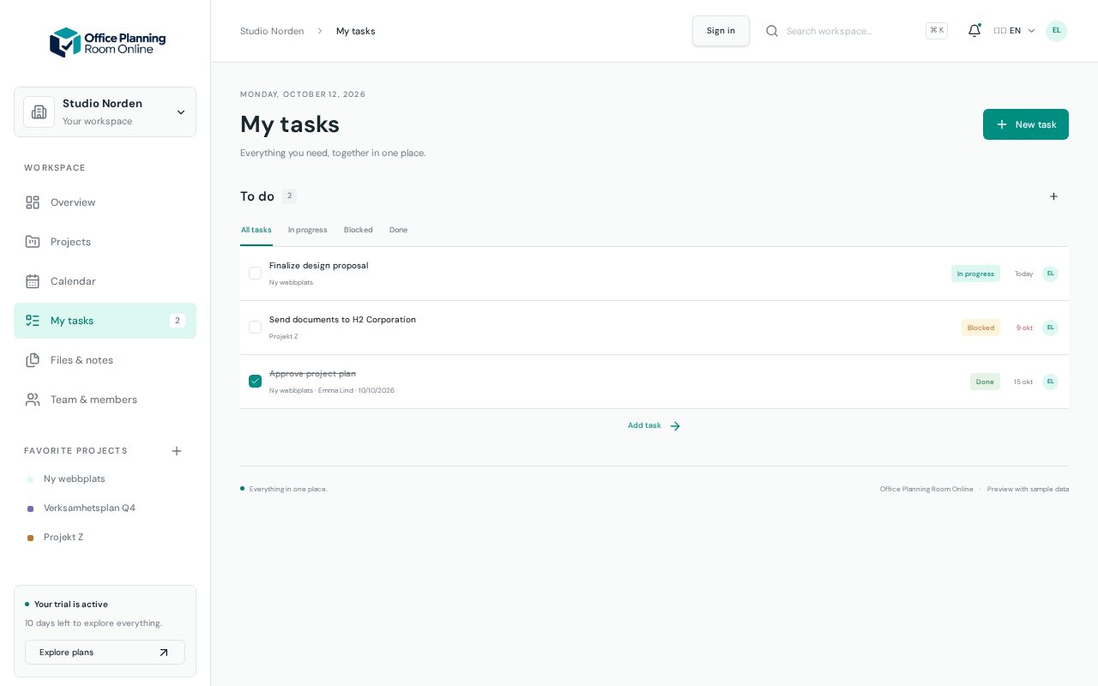Open the EN language dropdown
The height and width of the screenshot is (686, 1098).
pyautogui.click(x=1014, y=31)
